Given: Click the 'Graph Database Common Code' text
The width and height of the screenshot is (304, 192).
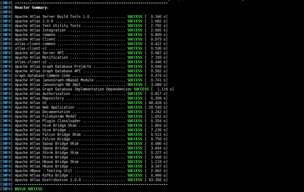Looking at the screenshot, I should pyautogui.click(x=42, y=76).
